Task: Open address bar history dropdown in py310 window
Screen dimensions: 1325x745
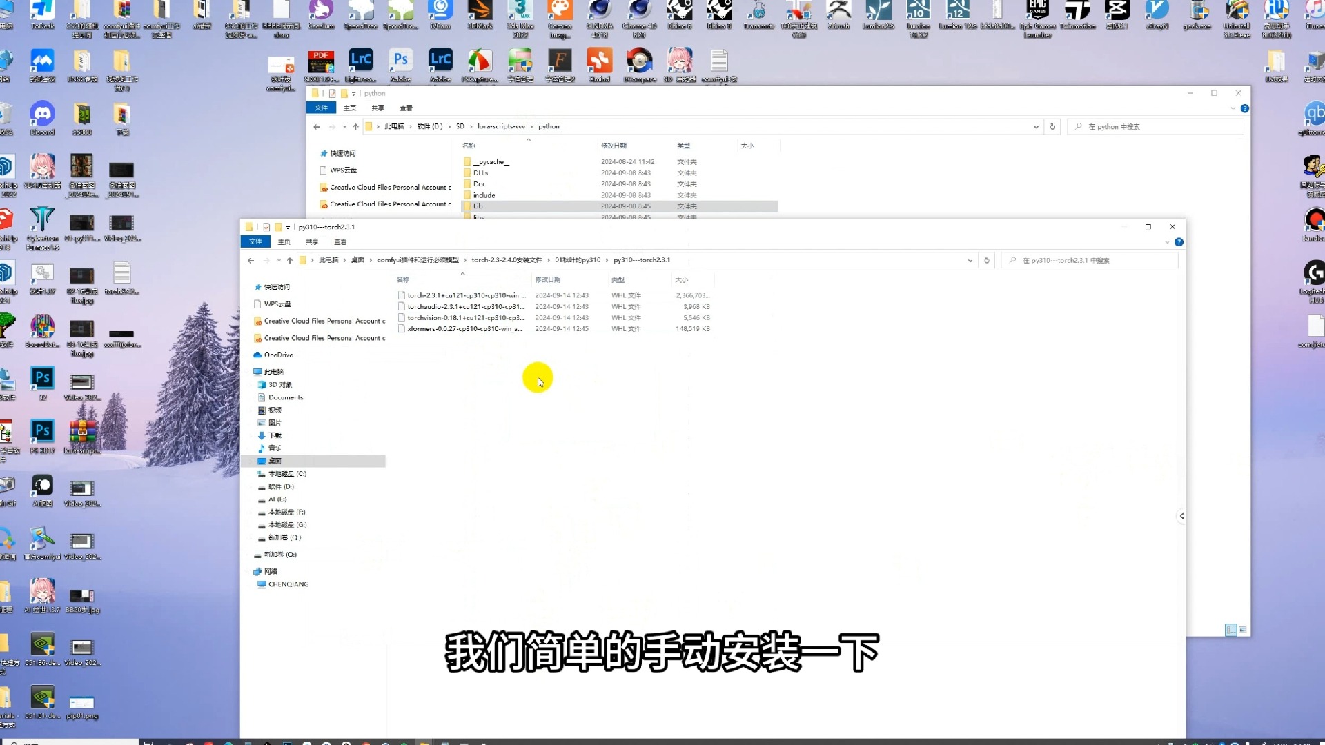Action: pyautogui.click(x=970, y=260)
